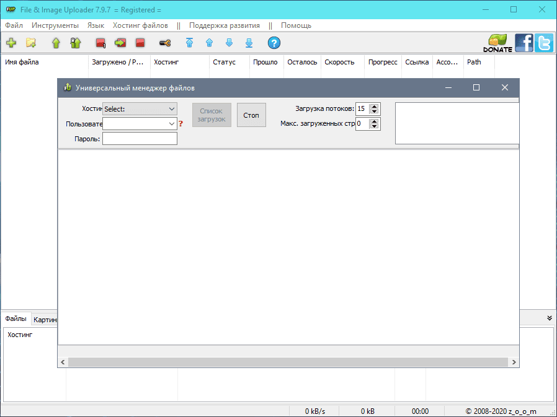This screenshot has height=417, width=557.
Task: Click the add folder icon
Action: (x=31, y=43)
